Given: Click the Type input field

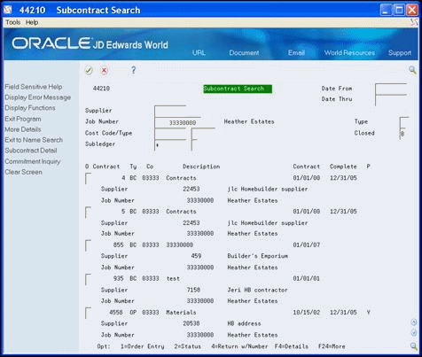Looking at the screenshot, I should 404,122.
